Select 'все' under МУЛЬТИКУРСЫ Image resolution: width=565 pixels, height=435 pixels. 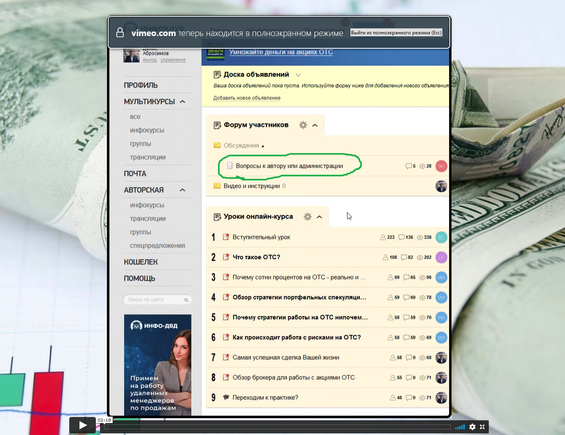click(135, 117)
